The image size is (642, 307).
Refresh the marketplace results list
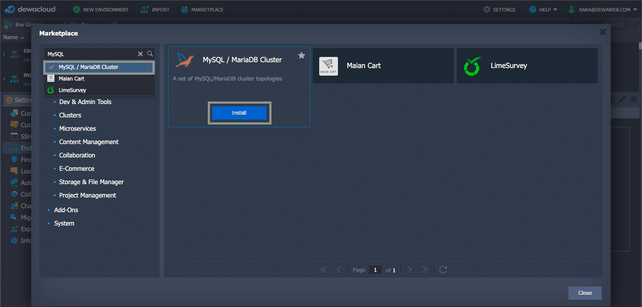(443, 270)
